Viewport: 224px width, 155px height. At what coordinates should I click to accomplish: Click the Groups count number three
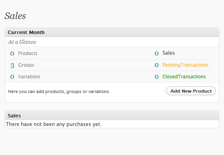click(12, 65)
